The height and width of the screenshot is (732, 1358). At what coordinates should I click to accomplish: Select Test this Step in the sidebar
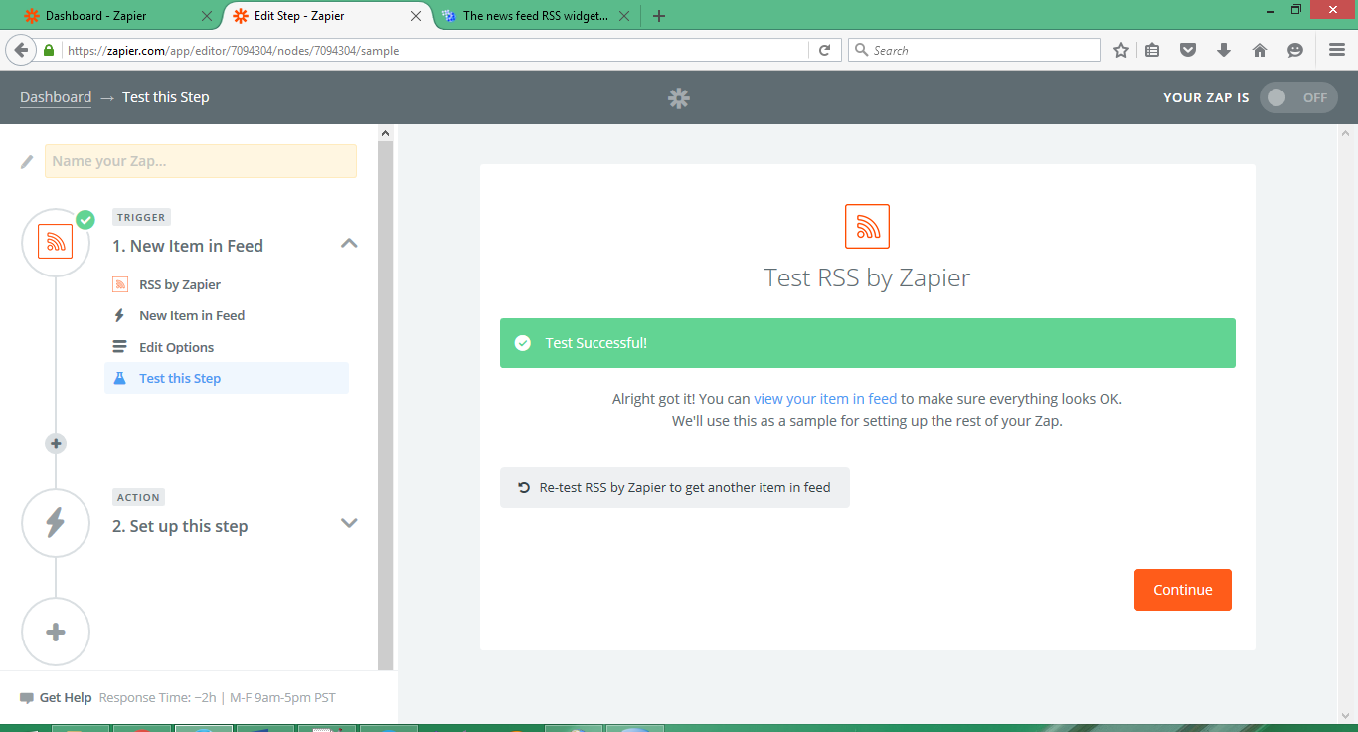[227, 378]
